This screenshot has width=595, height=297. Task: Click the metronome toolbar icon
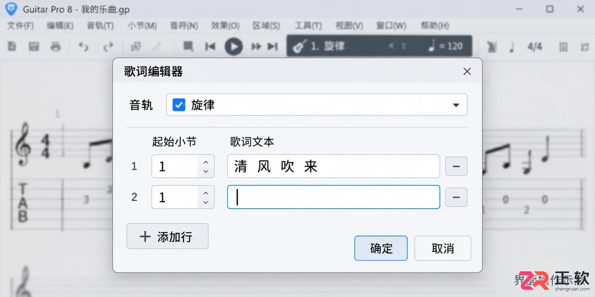click(491, 47)
